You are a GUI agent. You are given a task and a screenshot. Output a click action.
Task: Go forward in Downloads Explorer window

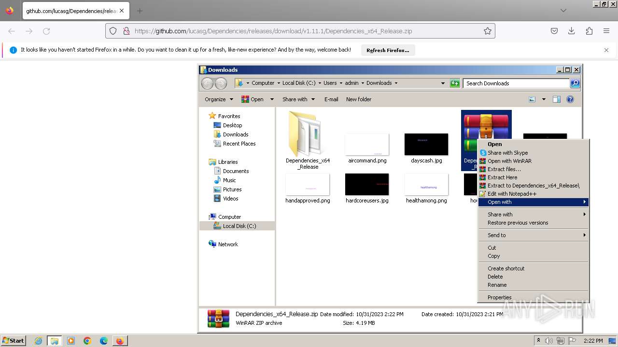221,83
